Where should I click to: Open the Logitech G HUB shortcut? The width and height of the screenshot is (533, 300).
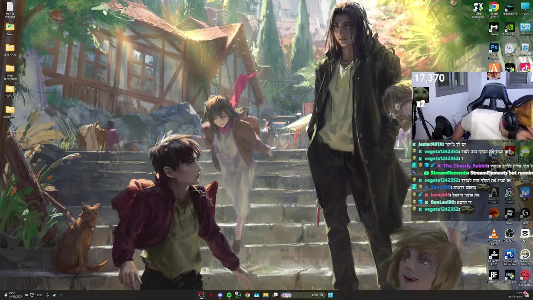(525, 216)
